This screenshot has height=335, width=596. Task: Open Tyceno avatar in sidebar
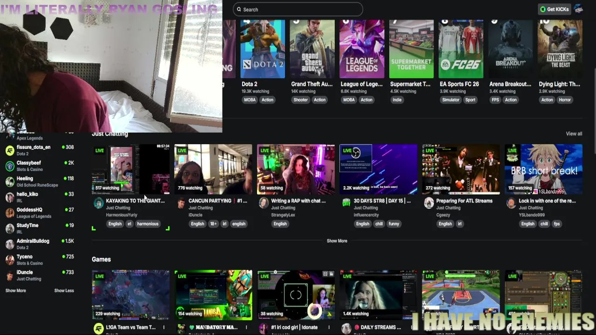tap(10, 260)
